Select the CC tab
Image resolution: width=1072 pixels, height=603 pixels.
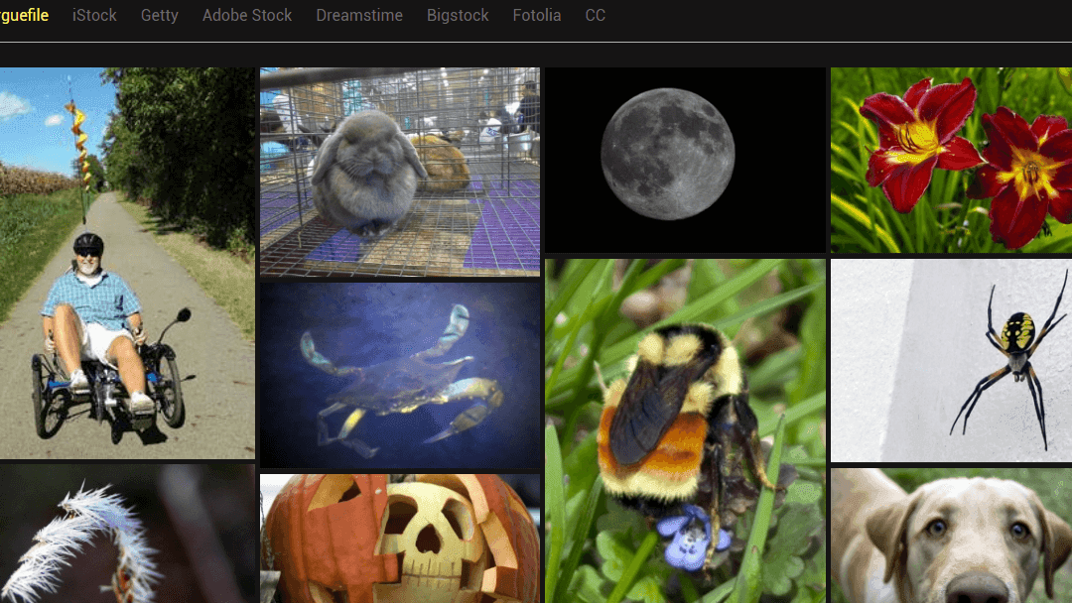(x=595, y=15)
